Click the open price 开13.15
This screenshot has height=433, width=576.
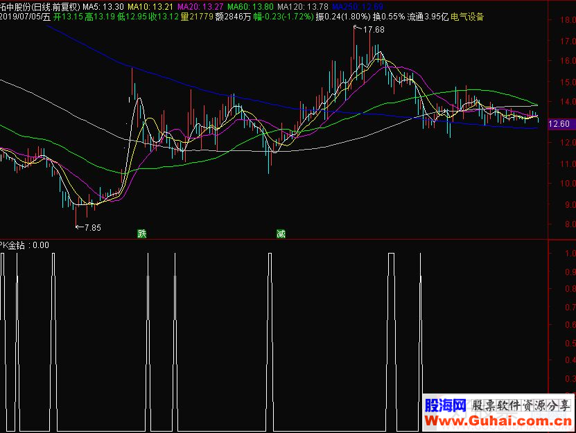(69, 17)
